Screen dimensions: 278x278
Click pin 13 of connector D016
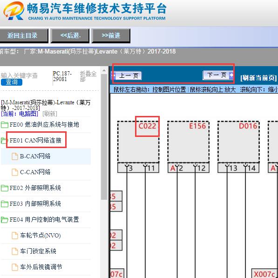coord(233,168)
